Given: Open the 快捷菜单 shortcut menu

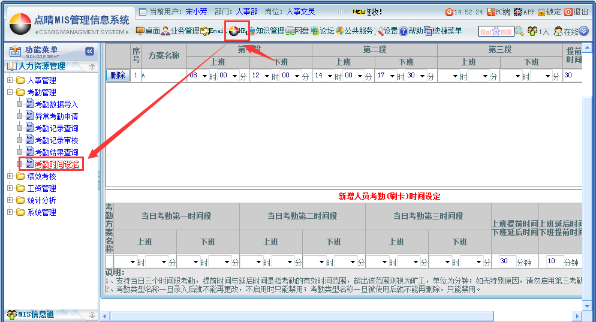Looking at the screenshot, I should (443, 31).
